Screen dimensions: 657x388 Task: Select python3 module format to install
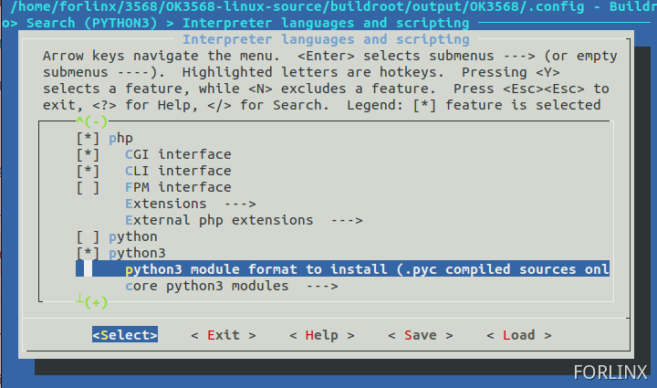coord(365,269)
